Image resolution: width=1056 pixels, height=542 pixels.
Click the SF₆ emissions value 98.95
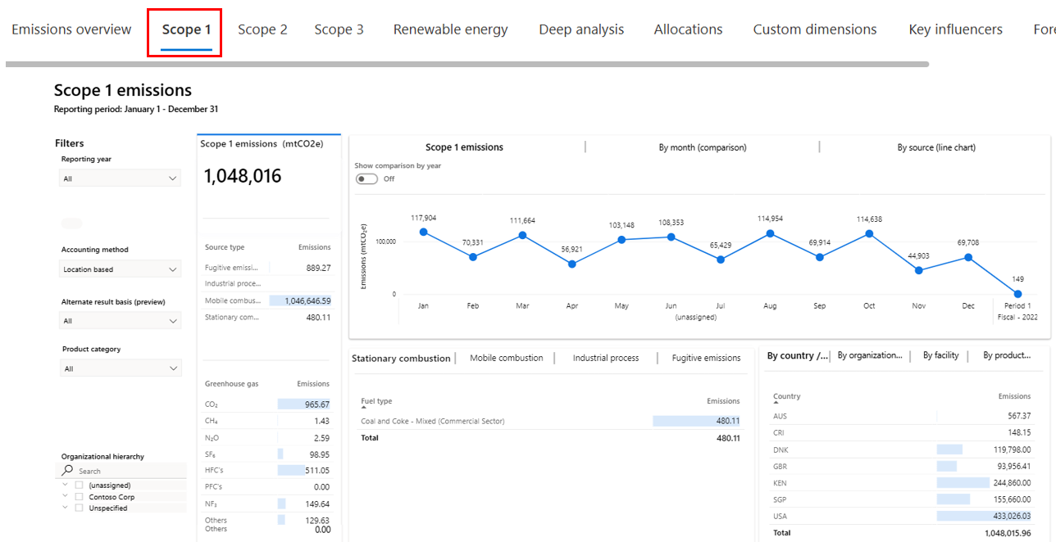coord(319,454)
